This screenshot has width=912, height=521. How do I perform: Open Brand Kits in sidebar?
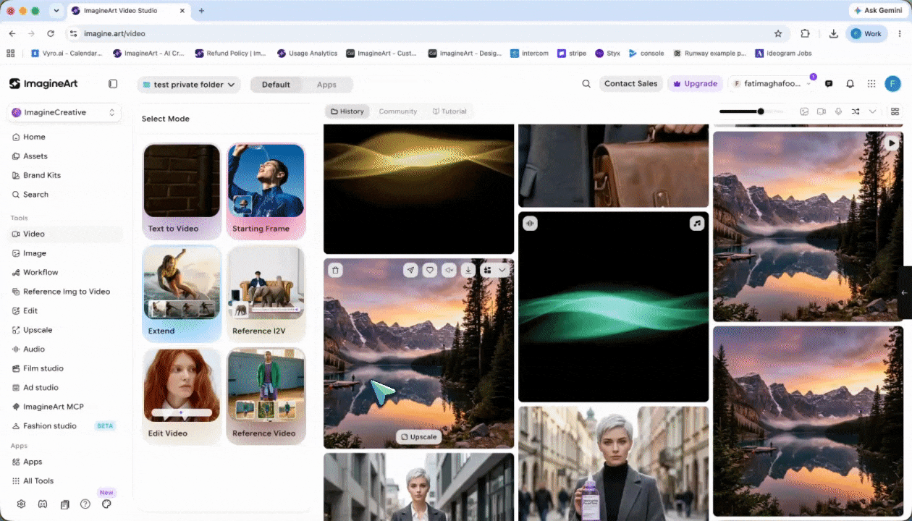point(42,175)
